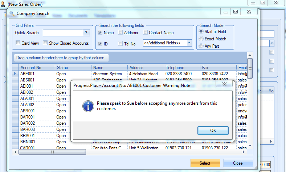This screenshot has height=172, width=286.
Task: Click the Quick Search input box
Action: (x=63, y=33)
